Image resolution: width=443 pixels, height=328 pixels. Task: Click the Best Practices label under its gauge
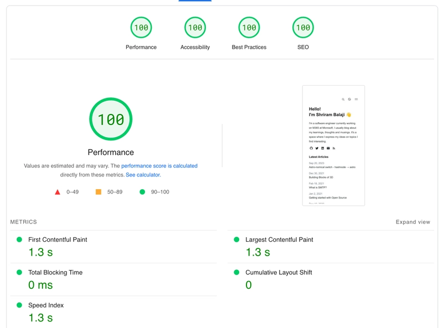click(249, 47)
